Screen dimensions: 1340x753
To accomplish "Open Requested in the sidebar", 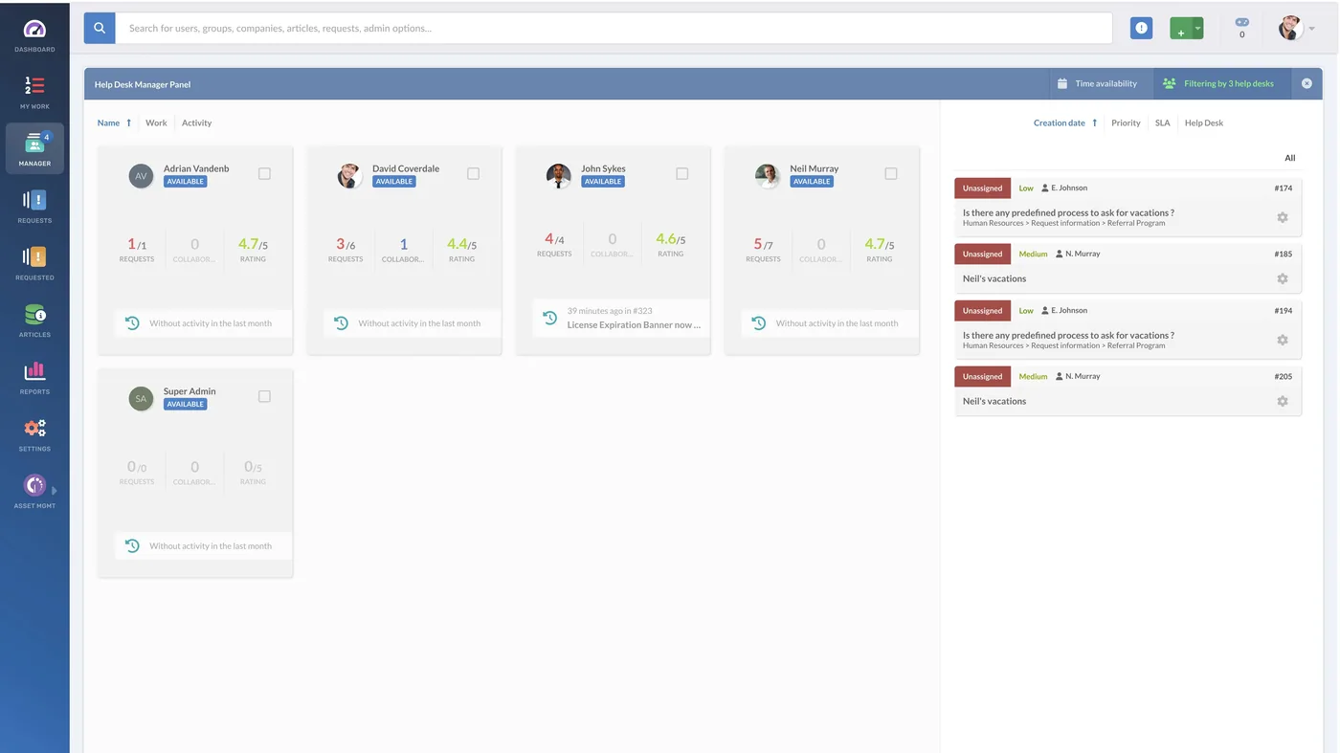I will (x=34, y=263).
